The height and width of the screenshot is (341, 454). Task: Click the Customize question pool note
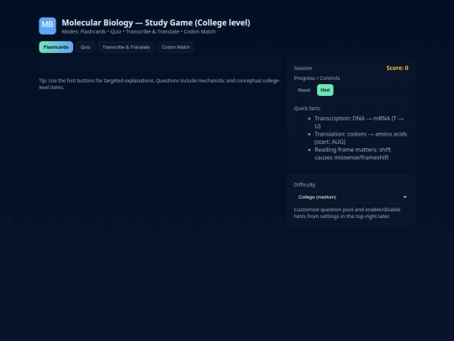click(x=347, y=213)
